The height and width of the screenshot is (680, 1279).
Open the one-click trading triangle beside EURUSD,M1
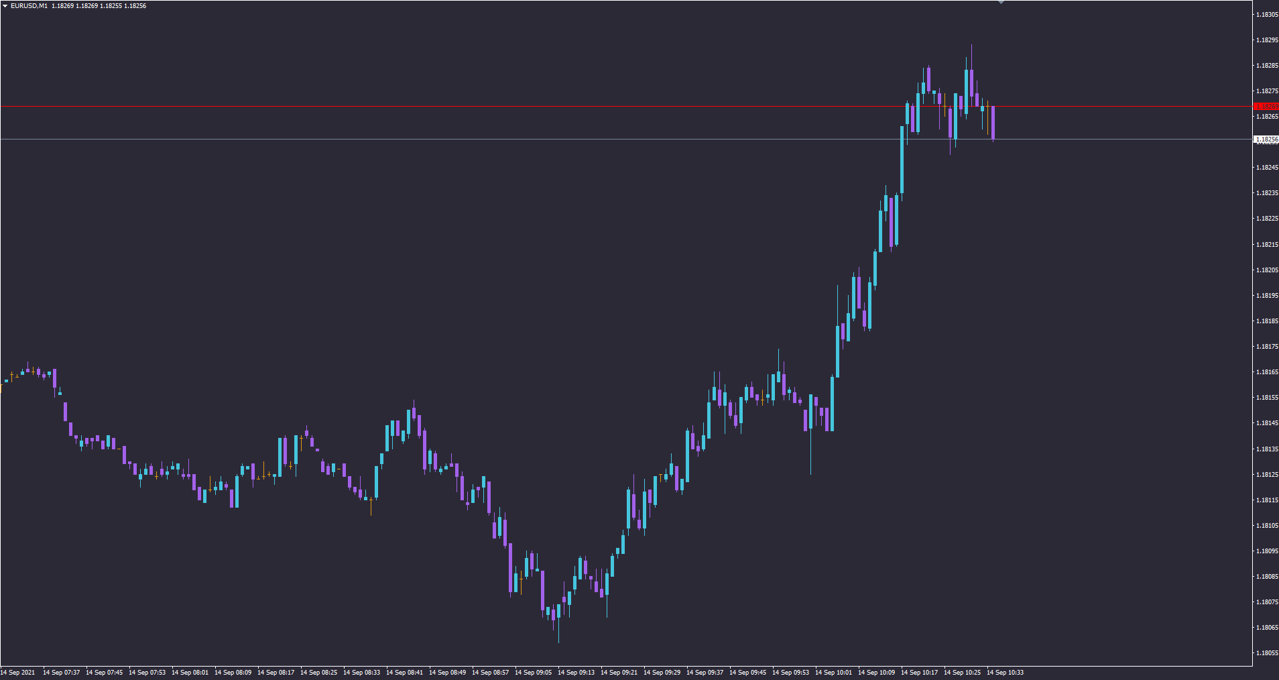click(x=5, y=5)
